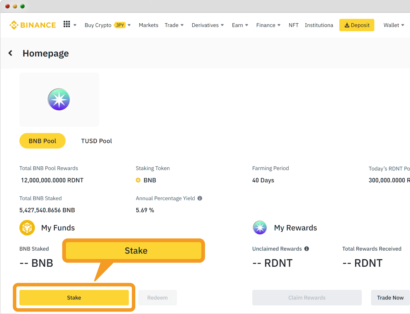The height and width of the screenshot is (314, 410).
Task: Click the 5,427,540.8656 BNB staked value
Action: [x=47, y=210]
